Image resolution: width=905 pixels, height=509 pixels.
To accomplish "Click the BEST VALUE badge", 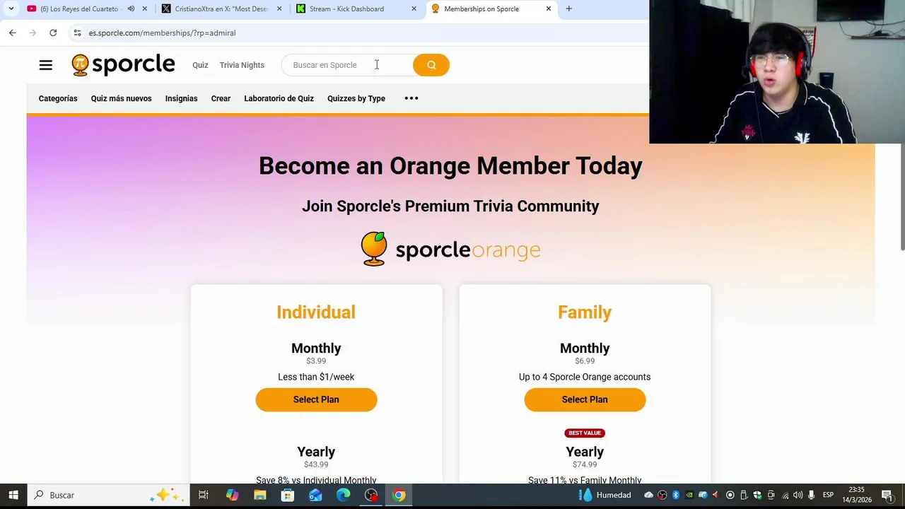I will point(585,433).
